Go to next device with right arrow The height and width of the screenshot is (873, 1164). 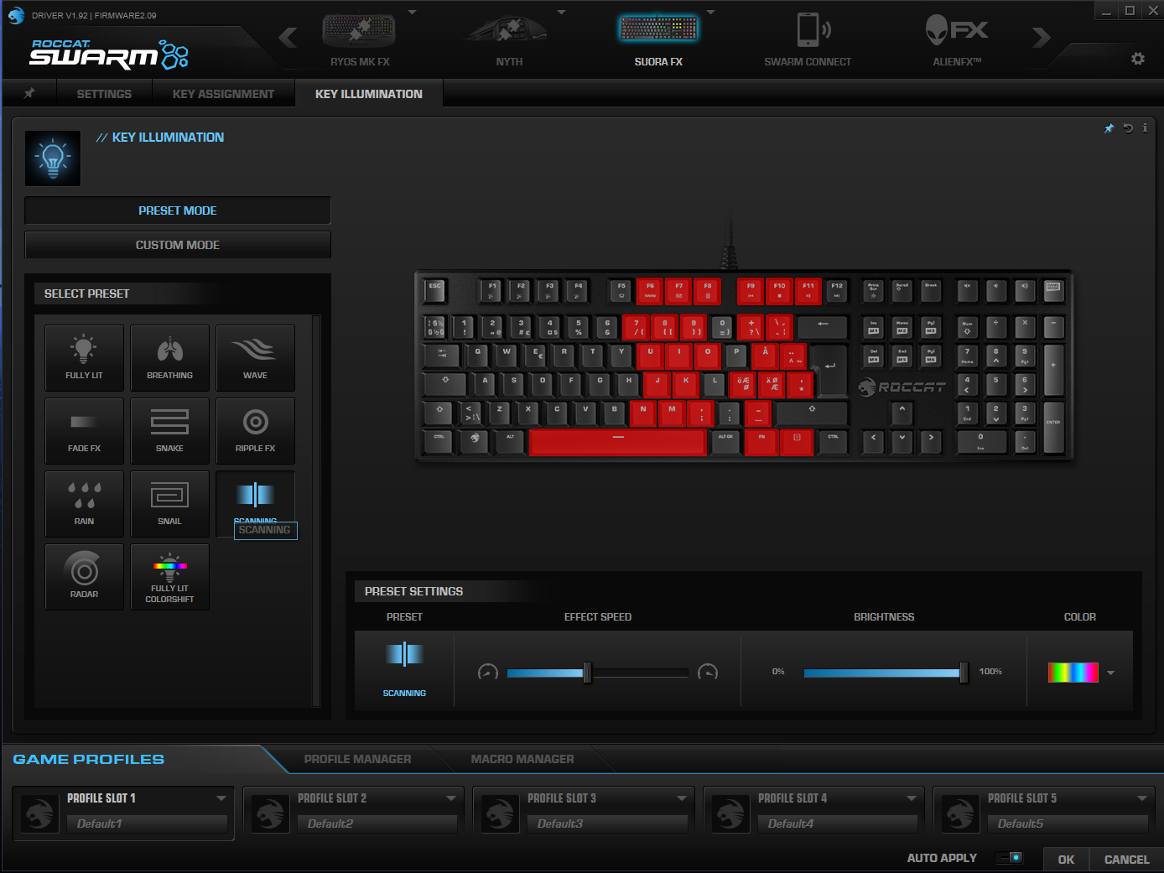point(1041,38)
